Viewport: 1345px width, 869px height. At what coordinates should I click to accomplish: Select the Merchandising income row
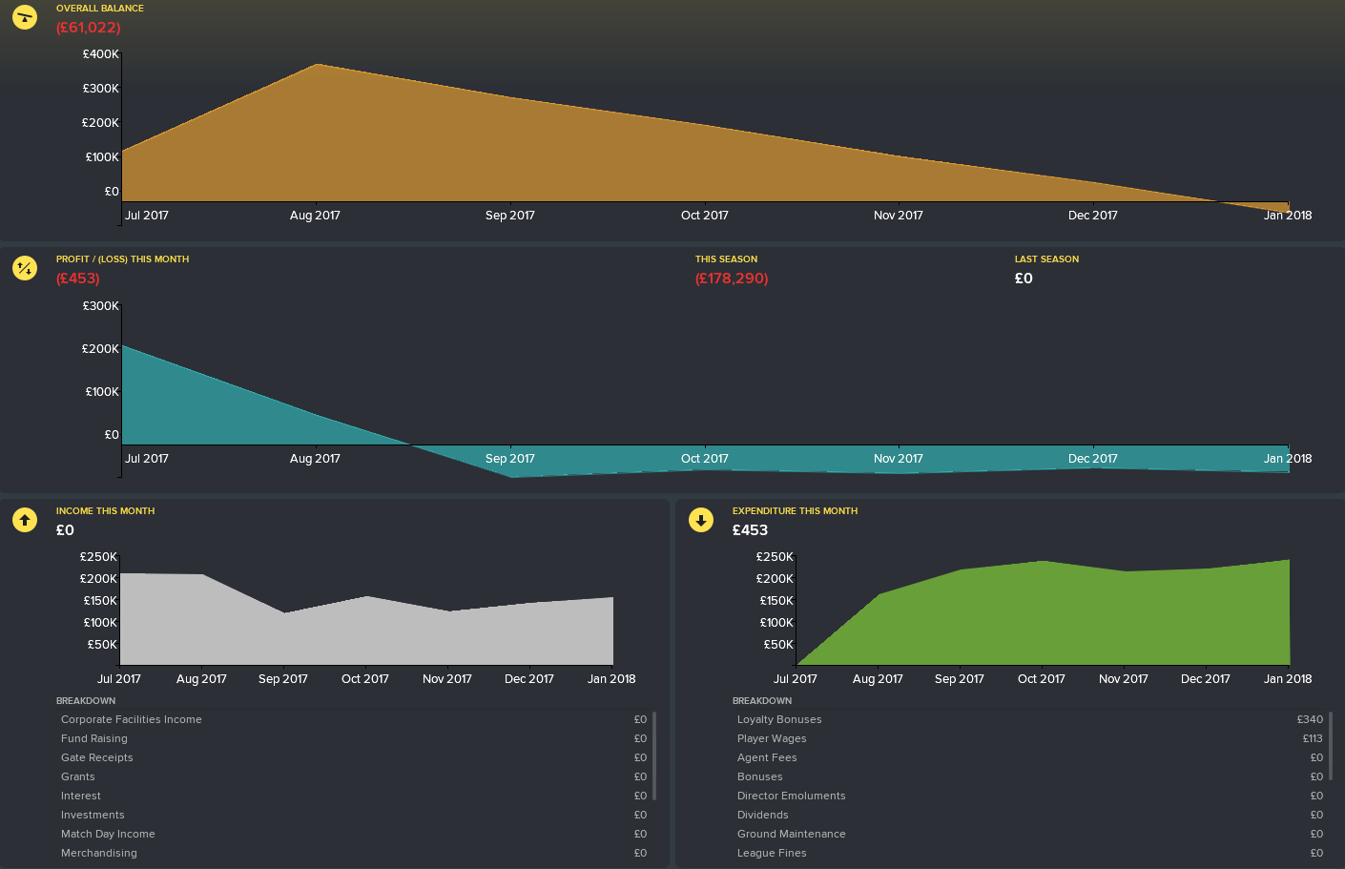click(x=354, y=853)
